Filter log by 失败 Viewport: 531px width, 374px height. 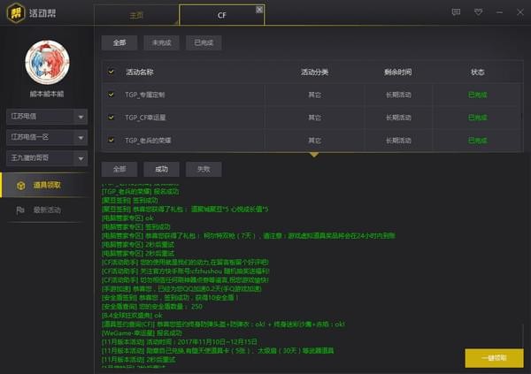[204, 169]
